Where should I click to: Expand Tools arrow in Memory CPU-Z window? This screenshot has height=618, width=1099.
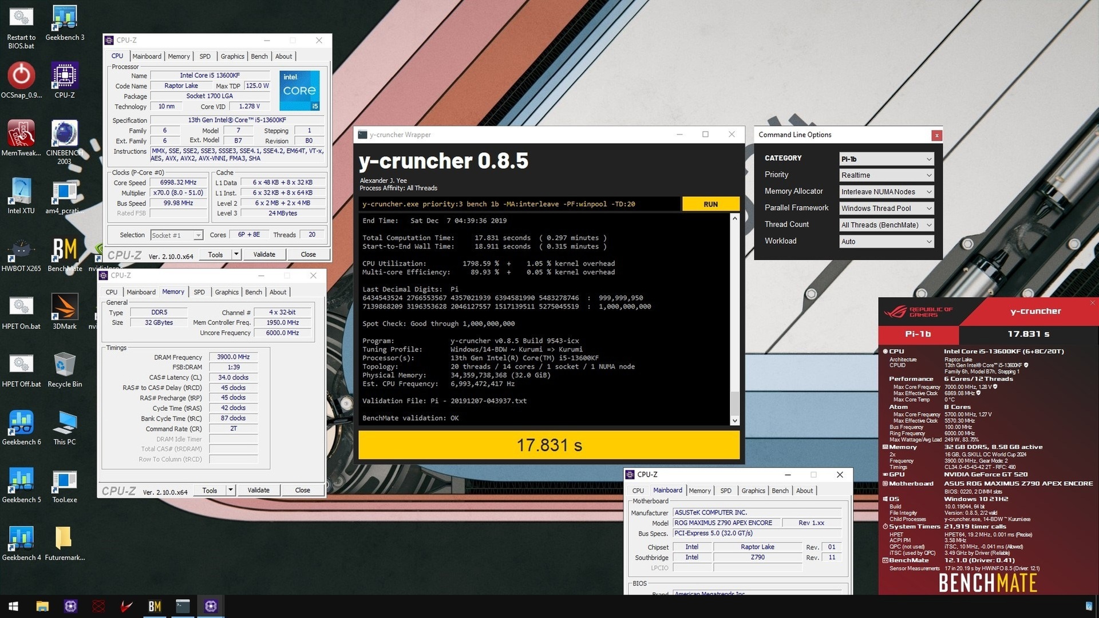click(x=230, y=490)
